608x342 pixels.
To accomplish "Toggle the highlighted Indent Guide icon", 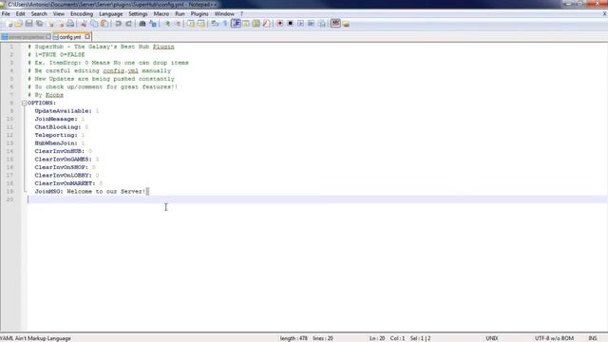I will tap(236, 24).
